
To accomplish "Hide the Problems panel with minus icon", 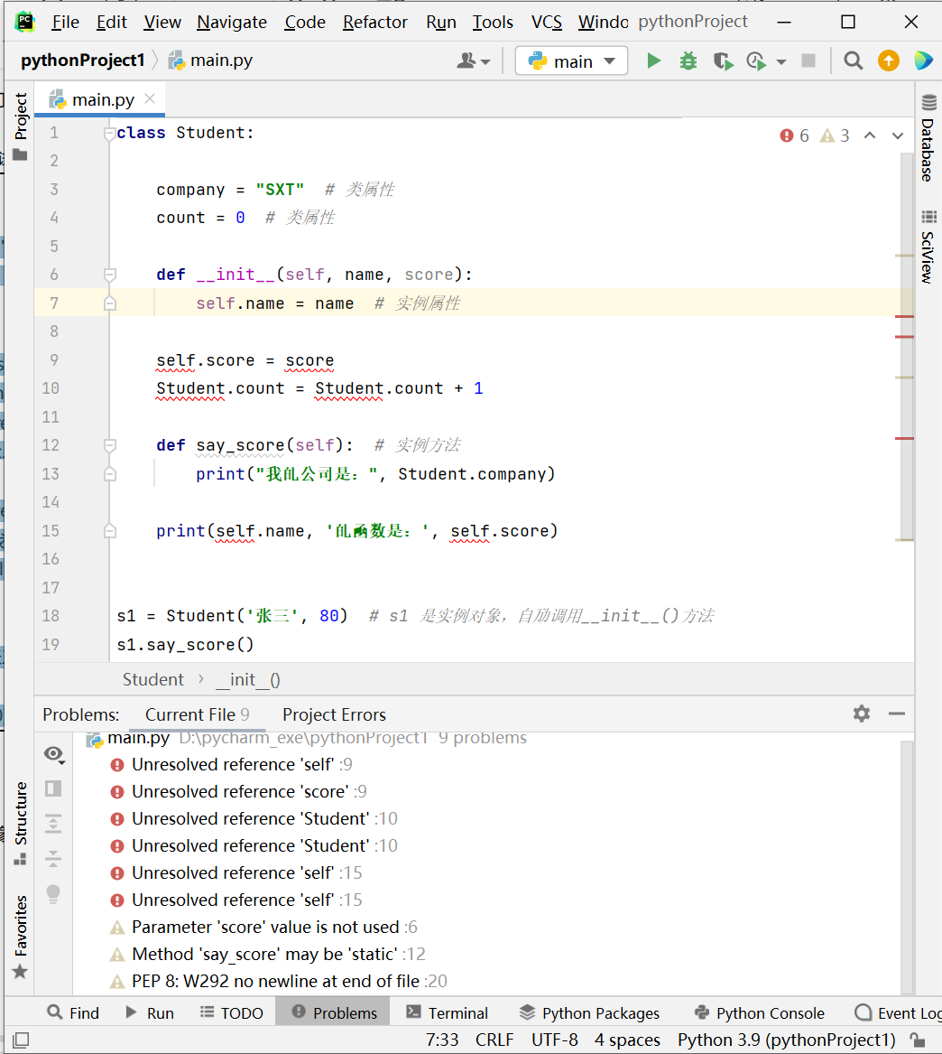I will 896,714.
